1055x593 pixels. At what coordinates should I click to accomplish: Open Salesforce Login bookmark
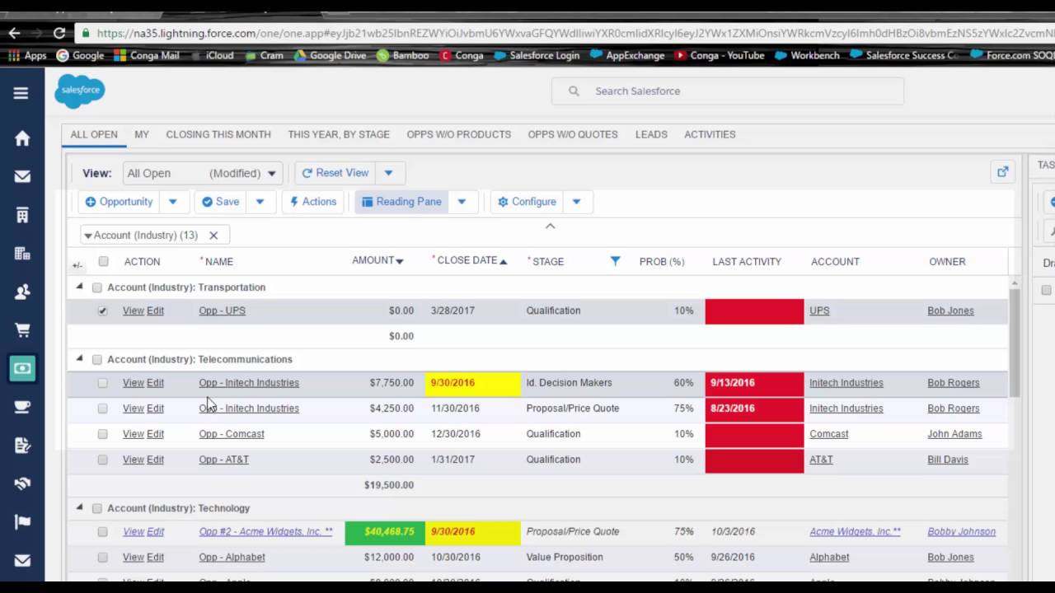coord(537,55)
